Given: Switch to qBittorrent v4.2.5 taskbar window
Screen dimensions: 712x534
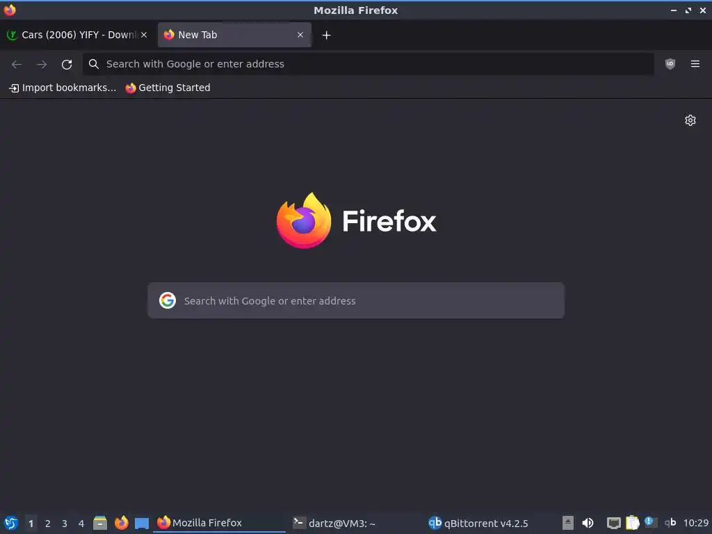Looking at the screenshot, I should point(492,523).
